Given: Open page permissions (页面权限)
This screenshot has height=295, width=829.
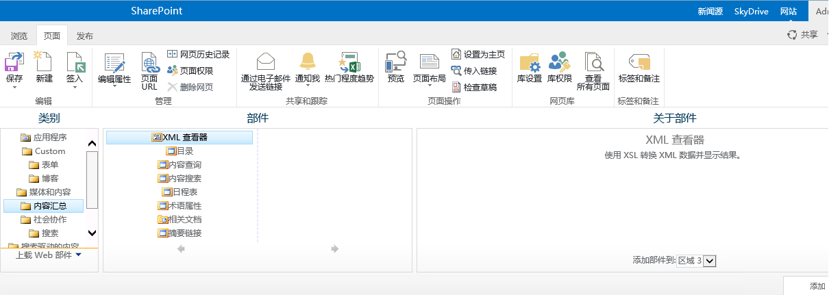Looking at the screenshot, I should [x=190, y=70].
